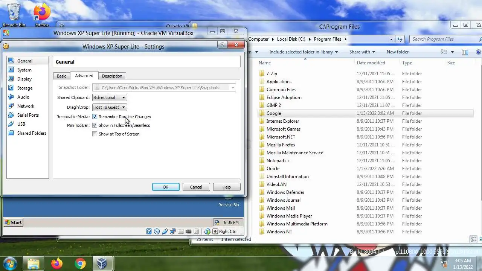The height and width of the screenshot is (271, 482).
Task: Click the Audio speaker icon in settings sidebar
Action: [11, 97]
